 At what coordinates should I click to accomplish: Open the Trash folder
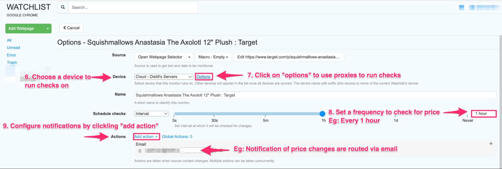tap(12, 62)
